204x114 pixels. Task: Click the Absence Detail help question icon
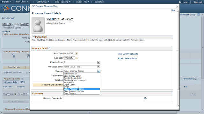point(50,48)
